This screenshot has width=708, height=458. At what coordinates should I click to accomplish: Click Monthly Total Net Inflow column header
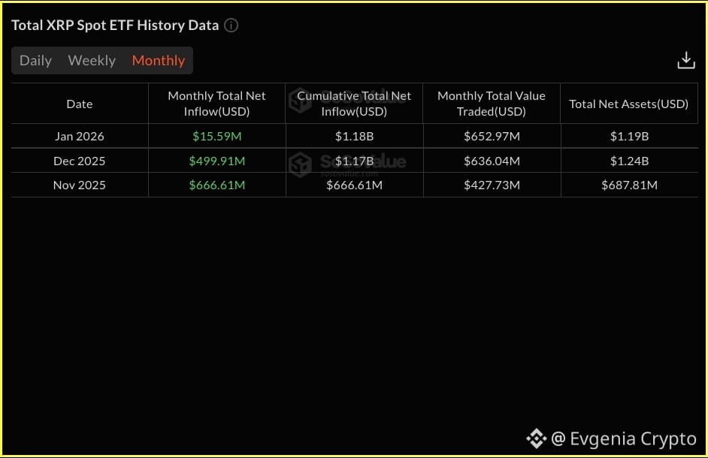216,104
